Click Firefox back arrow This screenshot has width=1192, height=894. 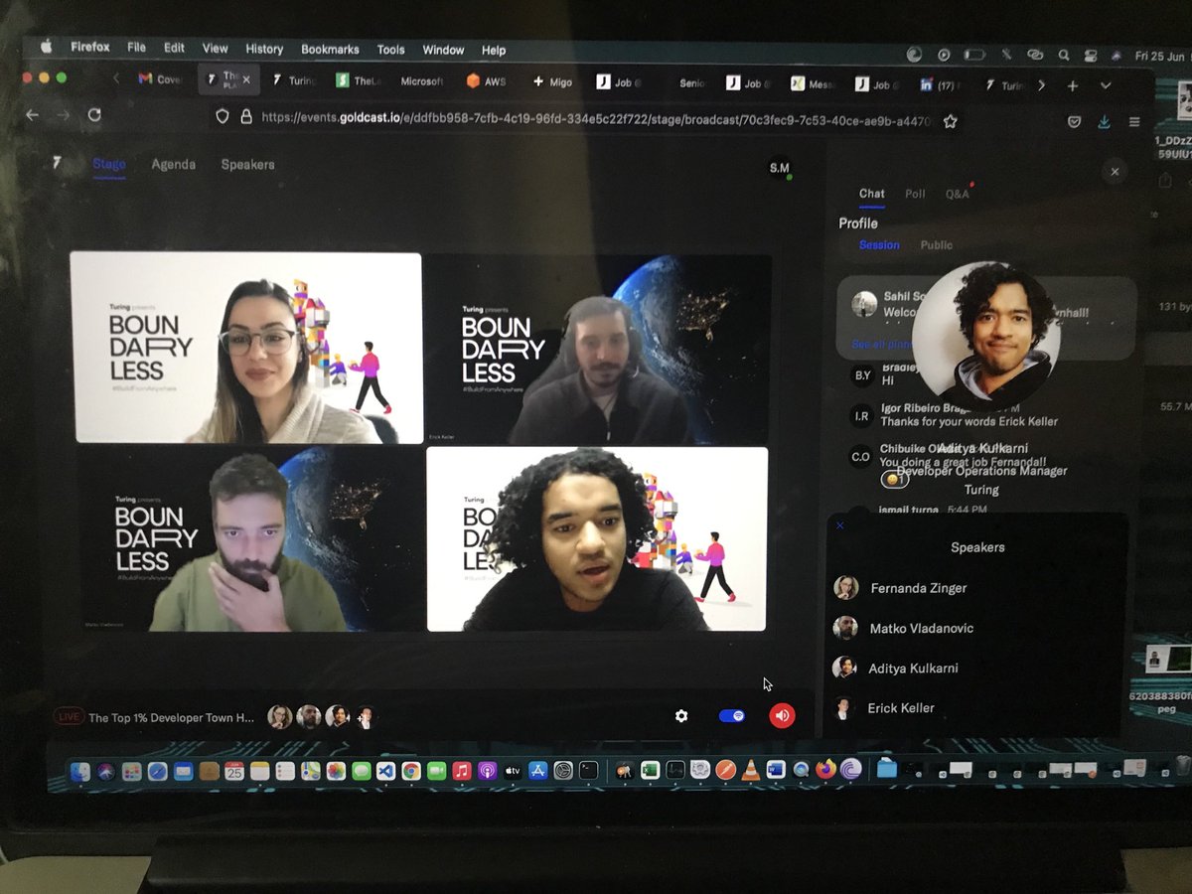[32, 115]
